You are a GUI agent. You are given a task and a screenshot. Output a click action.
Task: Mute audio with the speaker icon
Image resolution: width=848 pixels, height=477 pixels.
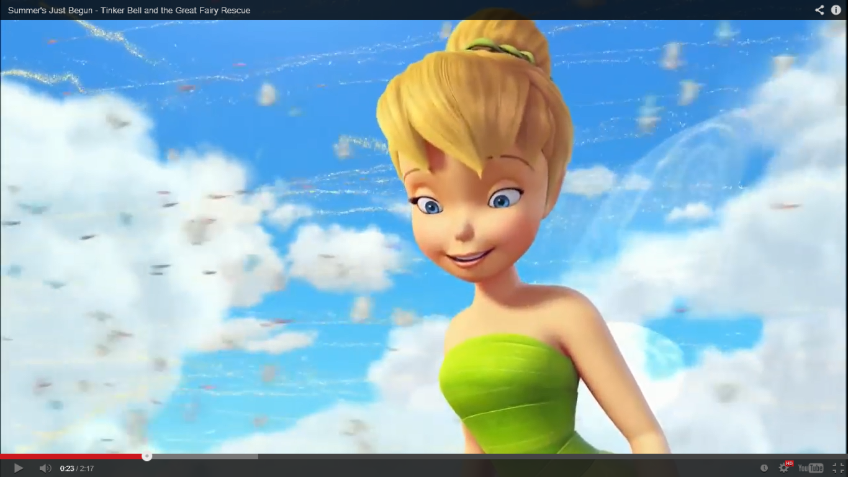45,468
